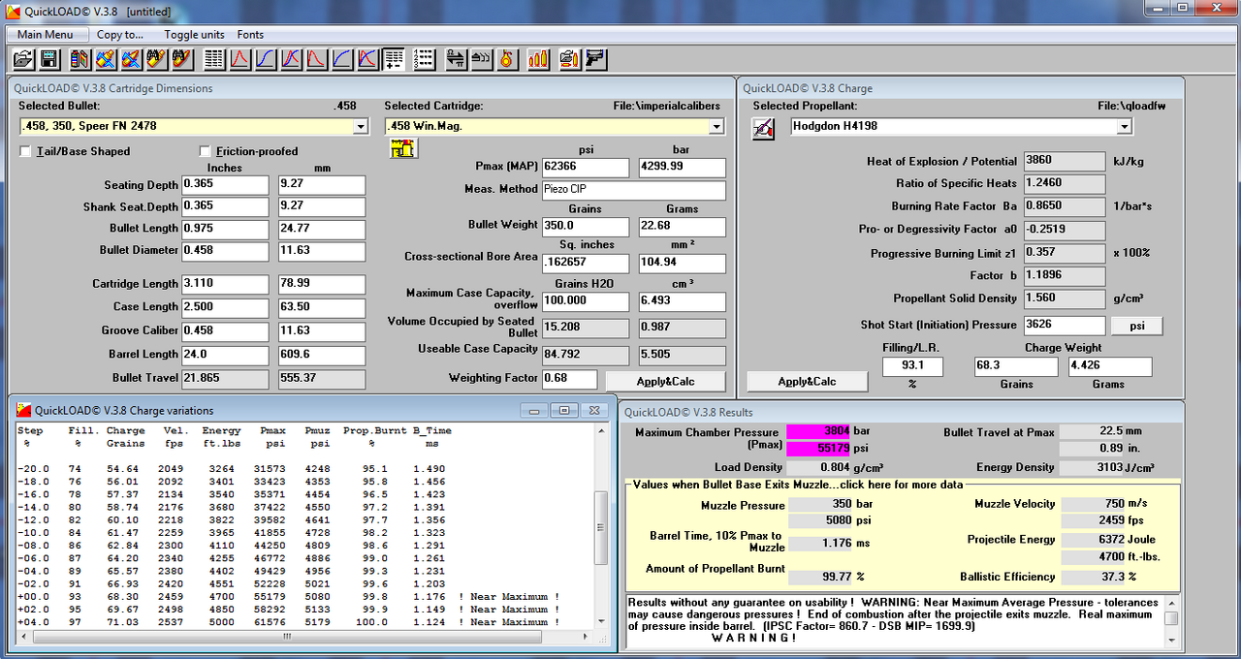This screenshot has width=1241, height=659.
Task: Open the Fonts menu
Action: 250,34
